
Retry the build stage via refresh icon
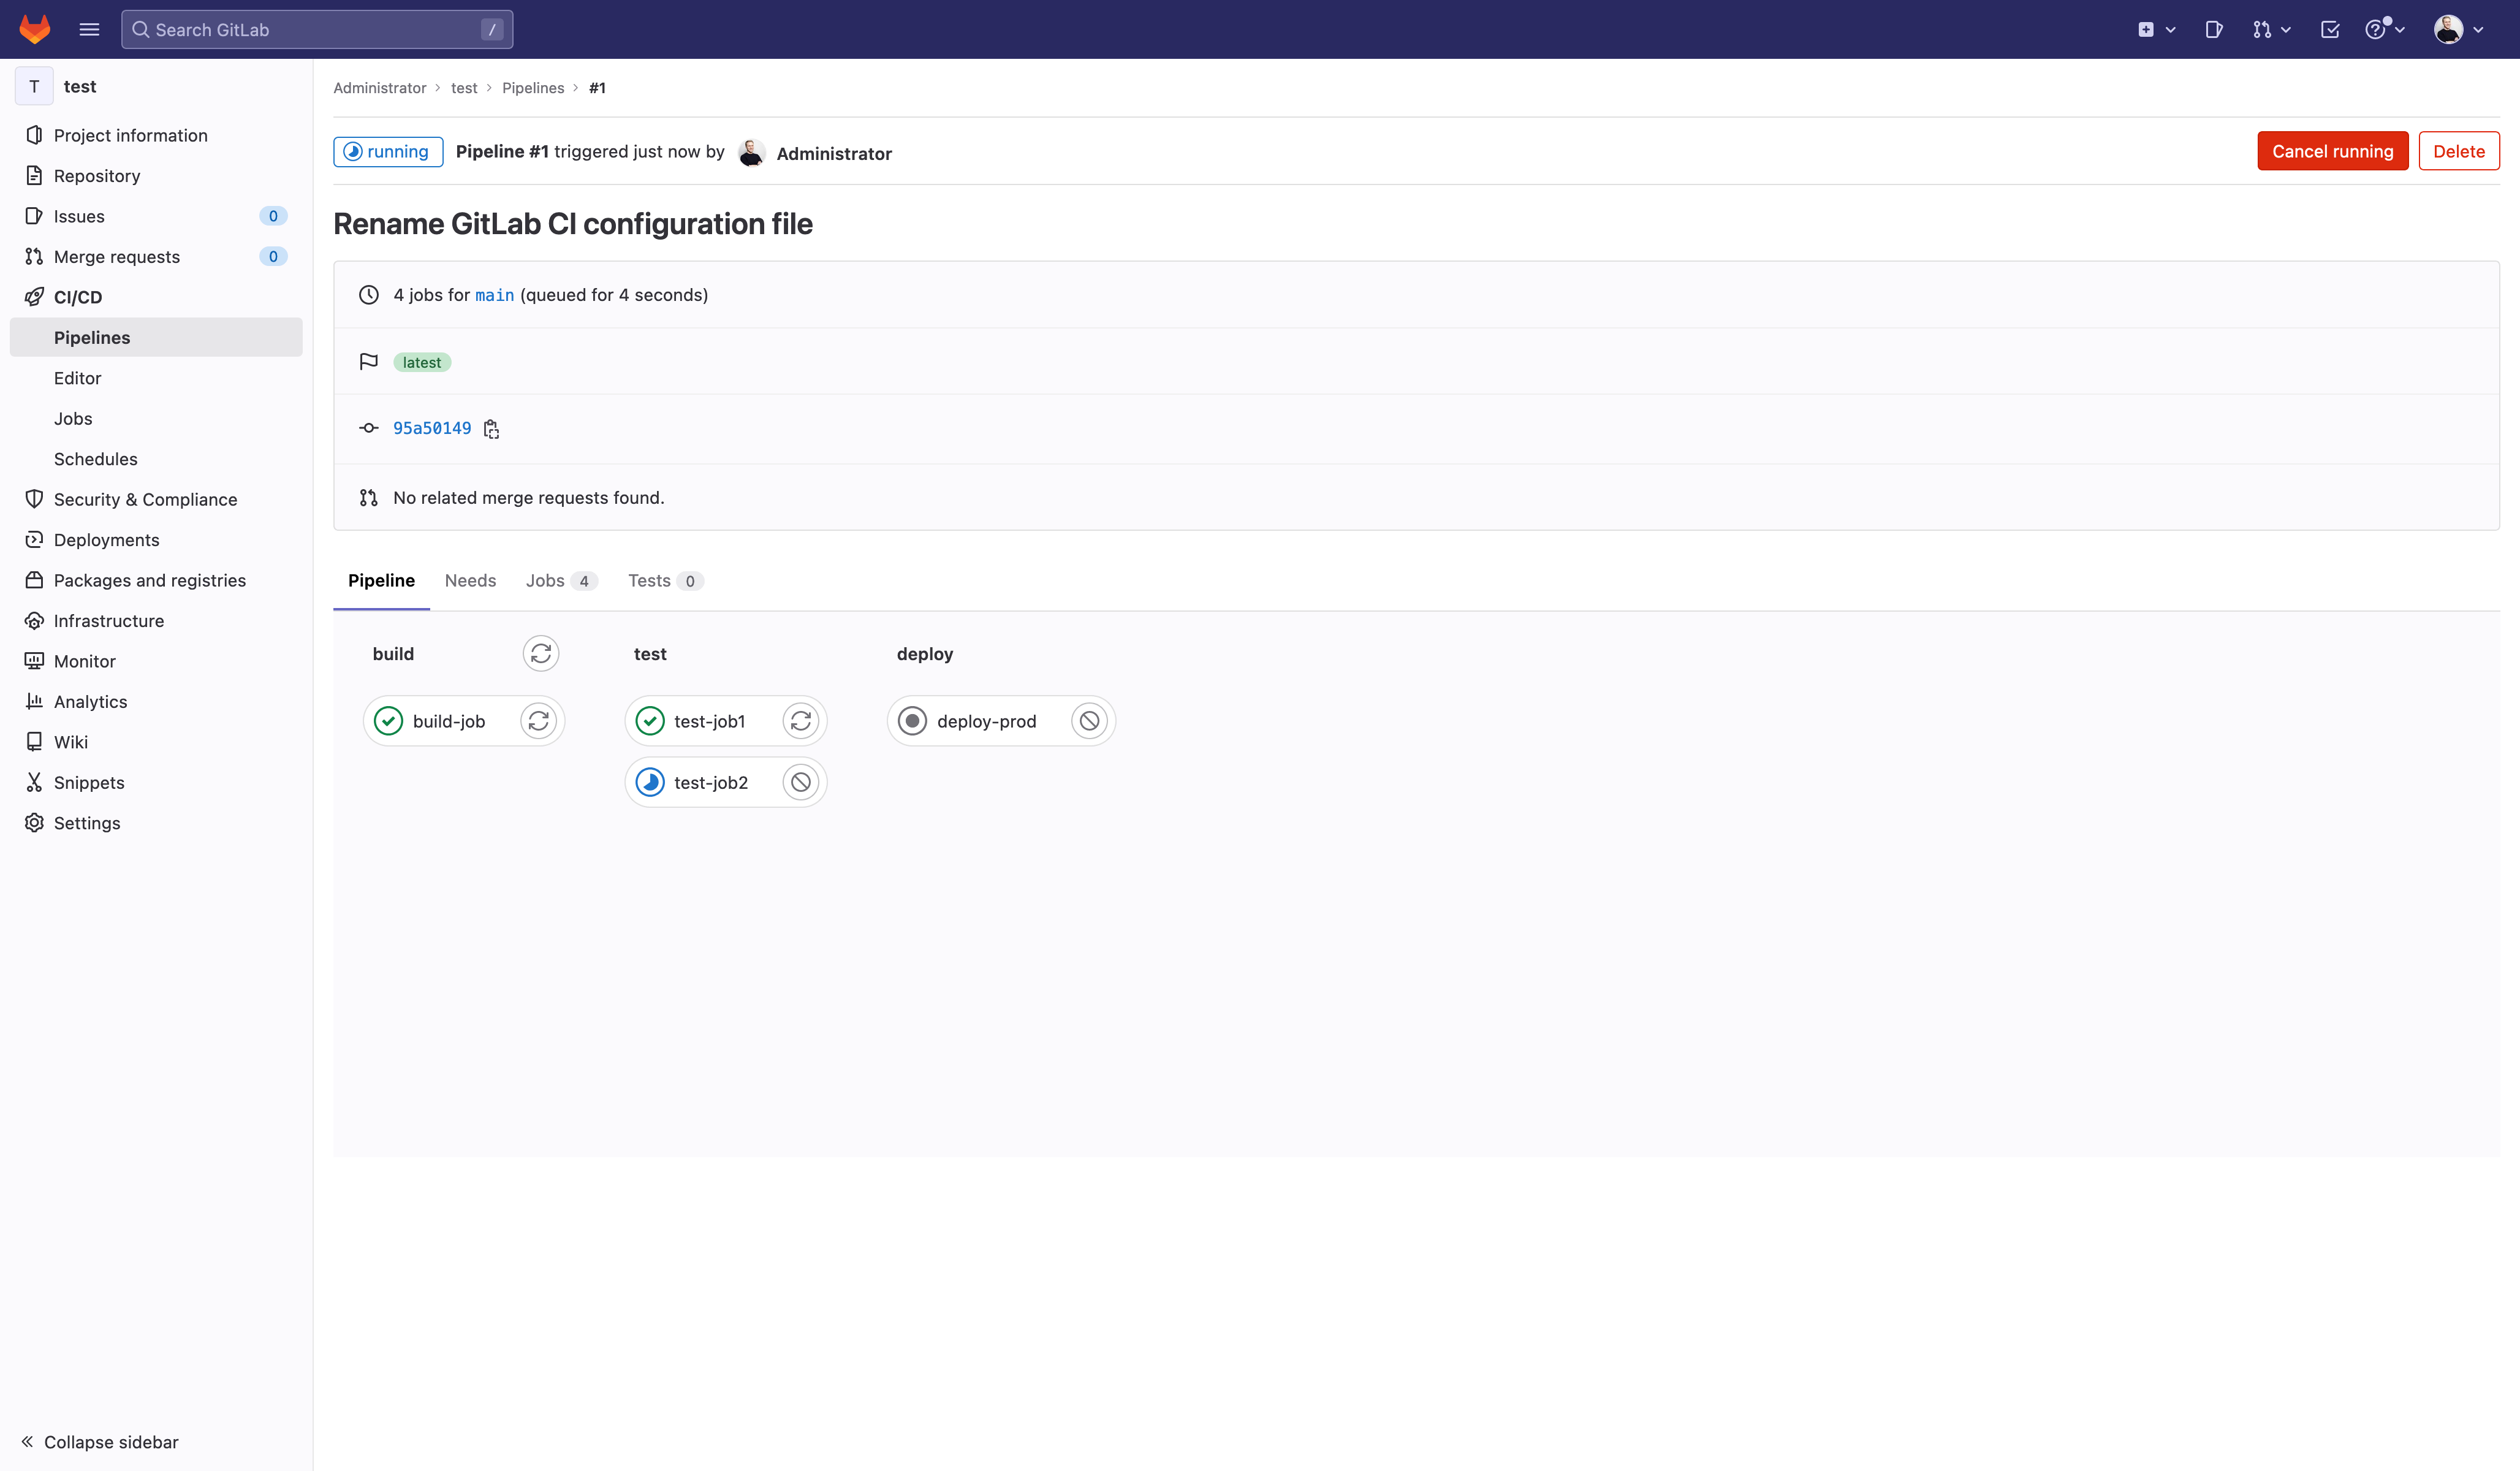coord(540,653)
